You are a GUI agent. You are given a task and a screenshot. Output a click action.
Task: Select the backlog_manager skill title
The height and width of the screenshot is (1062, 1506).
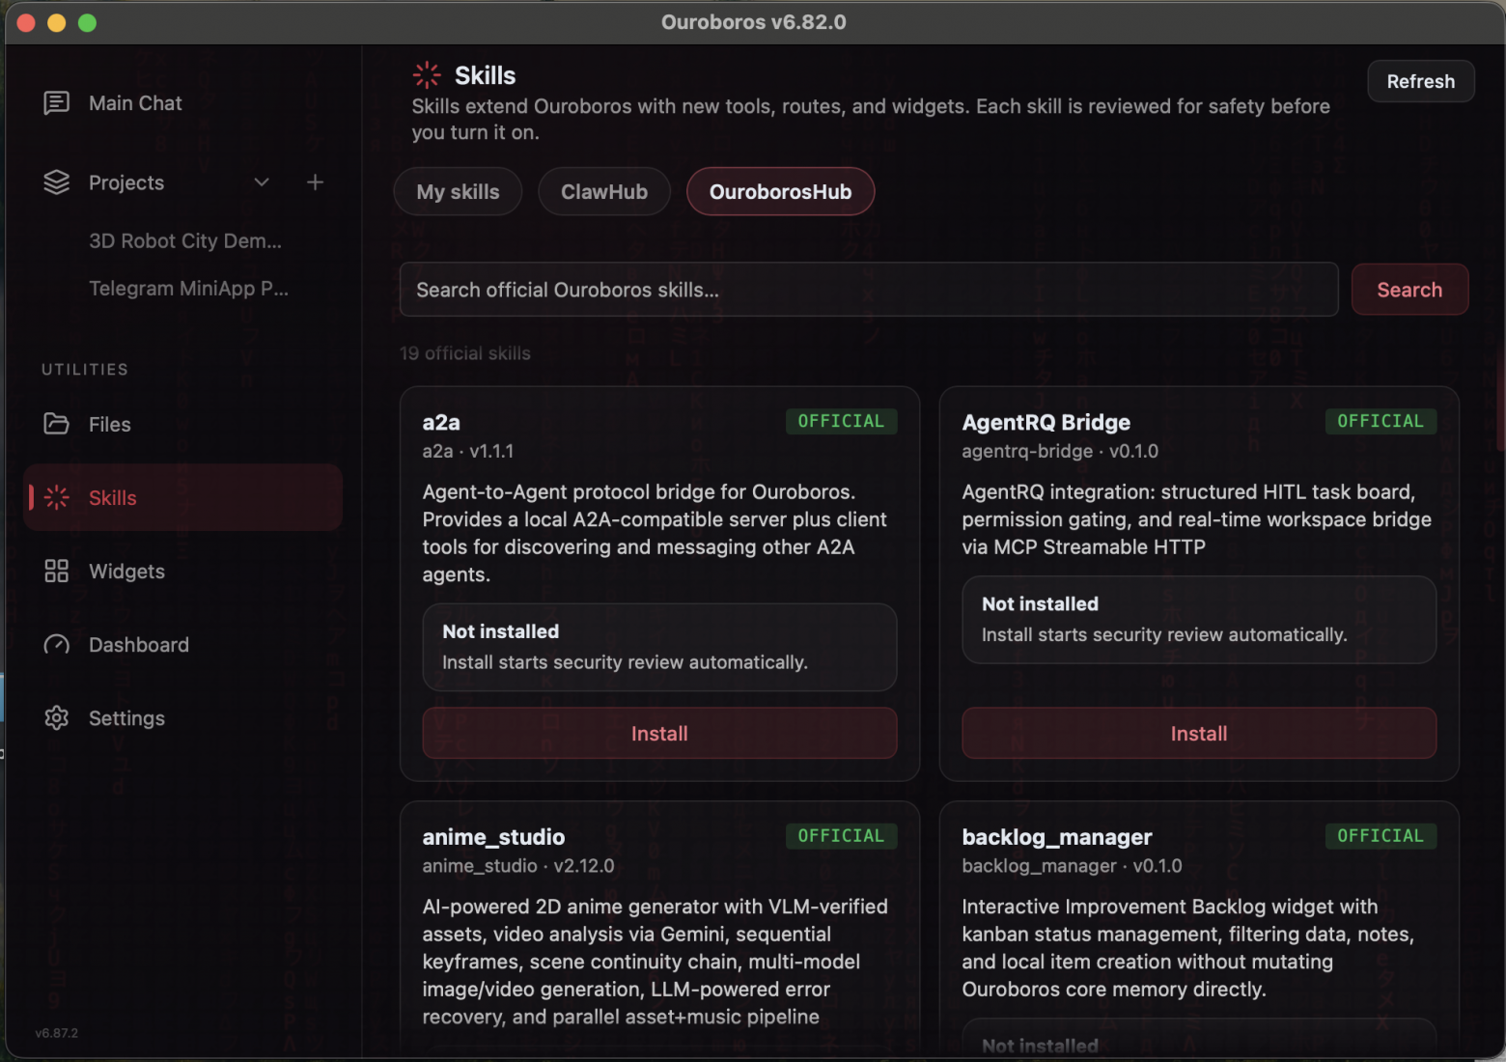[1057, 837]
